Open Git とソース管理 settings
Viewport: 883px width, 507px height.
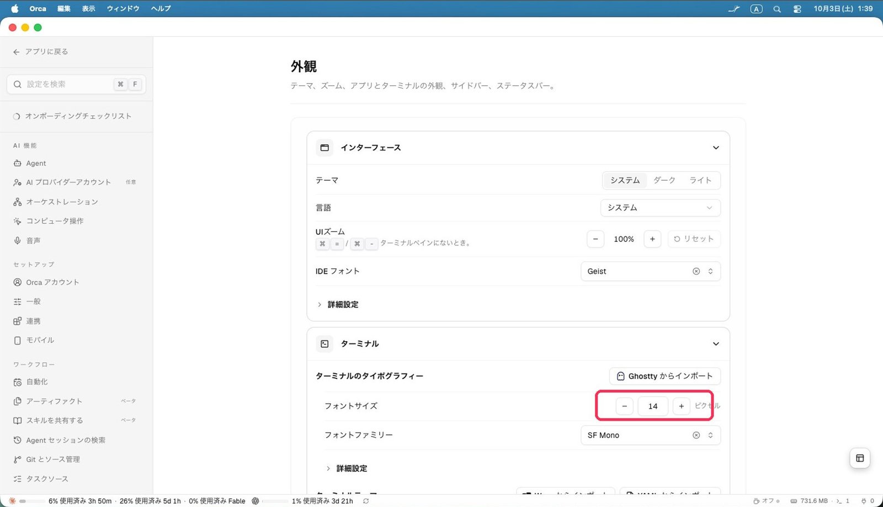(x=53, y=459)
